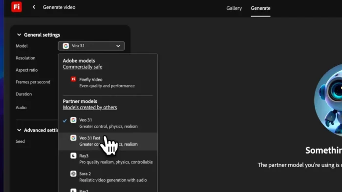Image resolution: width=342 pixels, height=192 pixels.
Task: Collapse the General settings section
Action: pos(19,35)
